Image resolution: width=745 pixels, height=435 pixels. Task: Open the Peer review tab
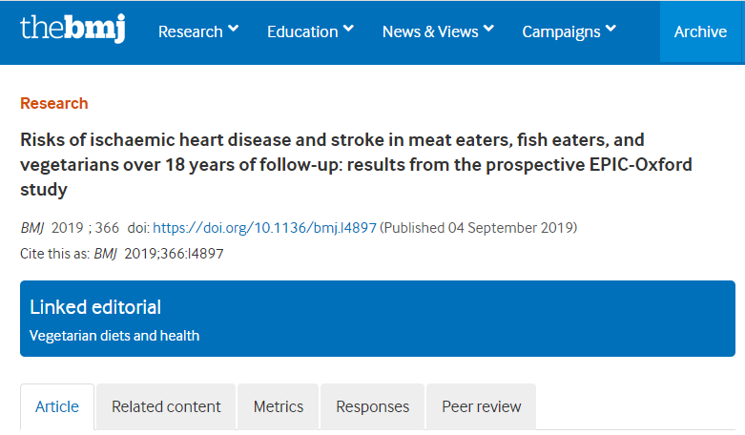482,407
